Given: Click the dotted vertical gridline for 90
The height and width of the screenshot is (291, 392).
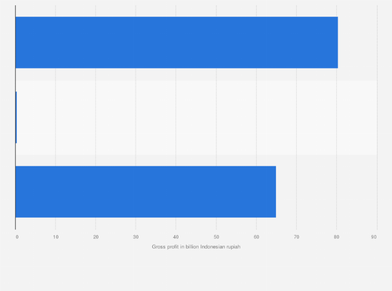Looking at the screenshot, I should [x=377, y=117].
